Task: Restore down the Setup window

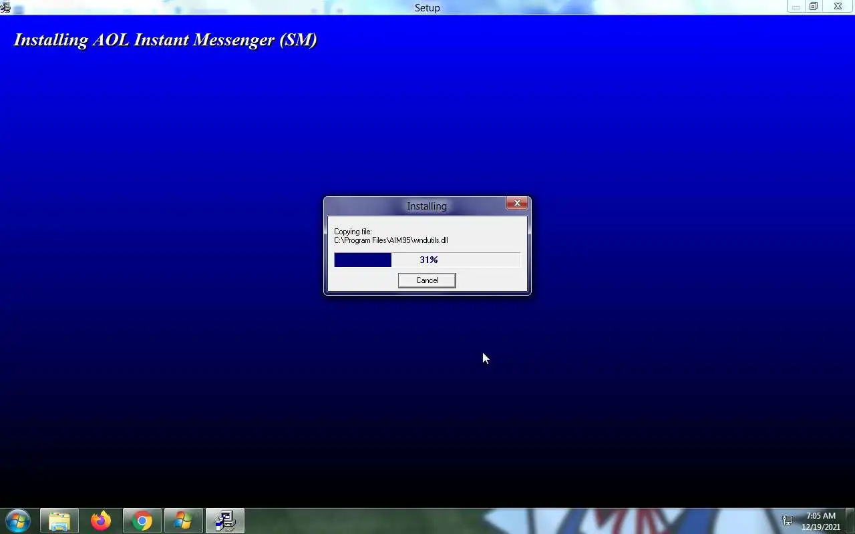Action: 814,7
